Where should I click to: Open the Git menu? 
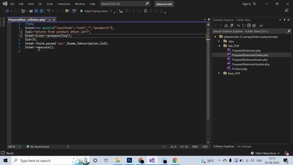coord(40,4)
